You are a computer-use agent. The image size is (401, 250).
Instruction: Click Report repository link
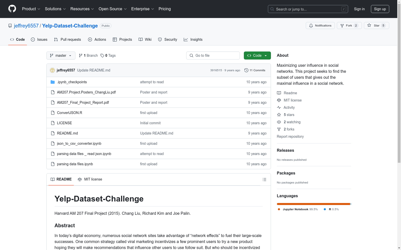(x=290, y=136)
